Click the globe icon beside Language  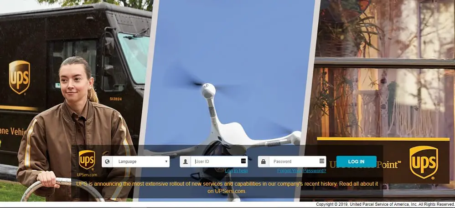point(107,162)
